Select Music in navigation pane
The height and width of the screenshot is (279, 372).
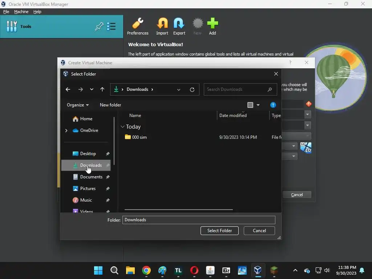pos(86,200)
